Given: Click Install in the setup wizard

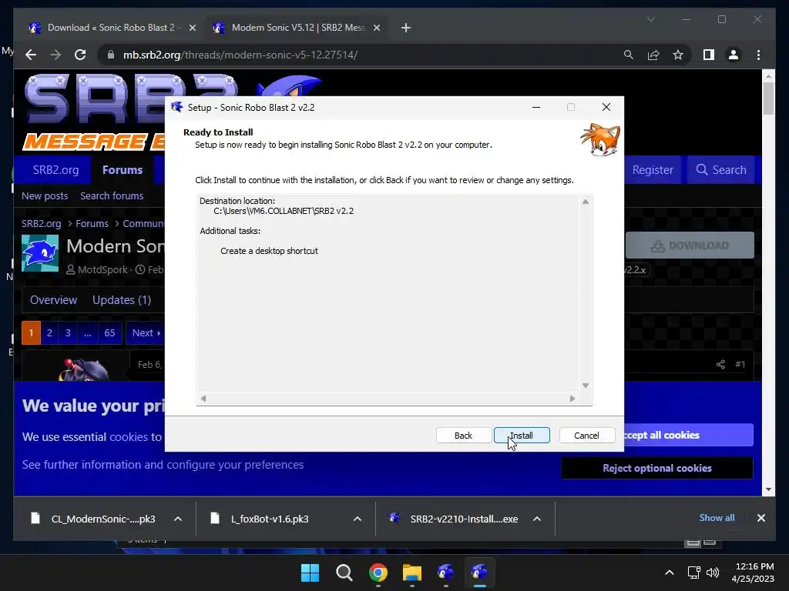Looking at the screenshot, I should click(522, 436).
